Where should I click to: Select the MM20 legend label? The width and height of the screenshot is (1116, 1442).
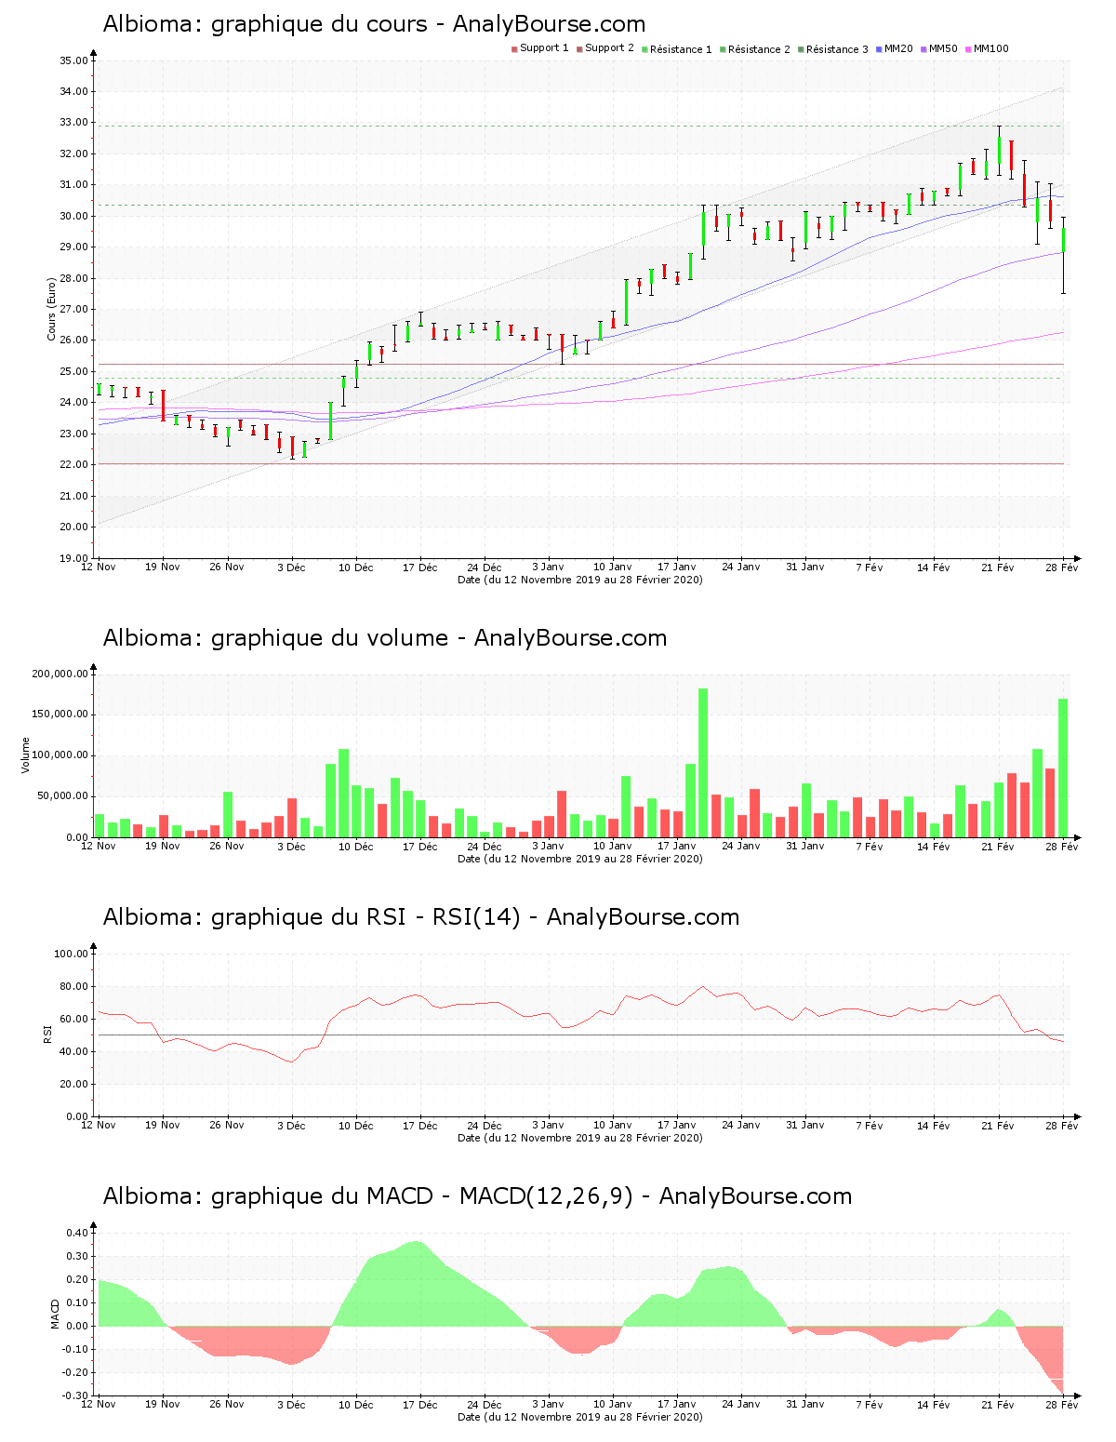(898, 48)
